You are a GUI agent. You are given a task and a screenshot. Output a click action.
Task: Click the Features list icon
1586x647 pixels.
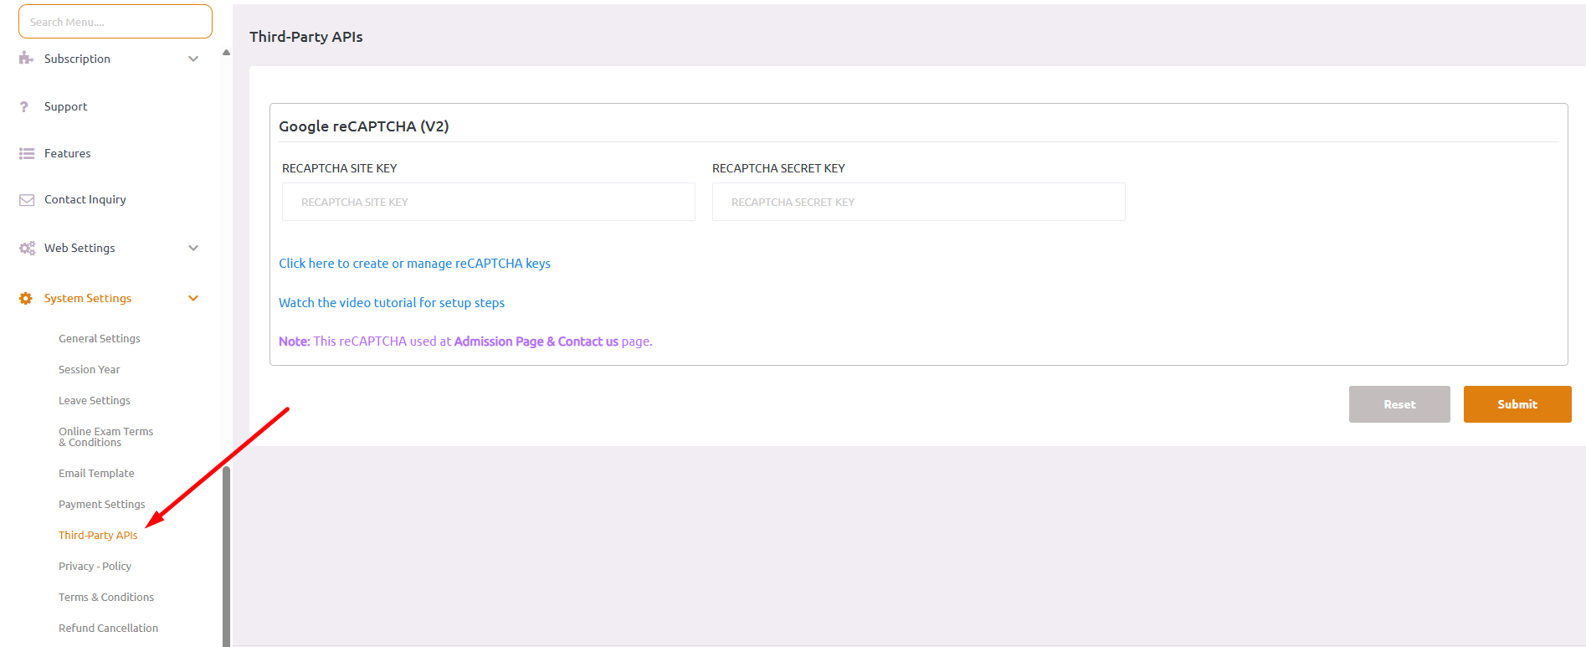(27, 154)
